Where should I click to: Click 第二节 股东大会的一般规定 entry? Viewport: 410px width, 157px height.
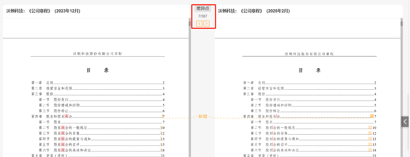coord(102,128)
